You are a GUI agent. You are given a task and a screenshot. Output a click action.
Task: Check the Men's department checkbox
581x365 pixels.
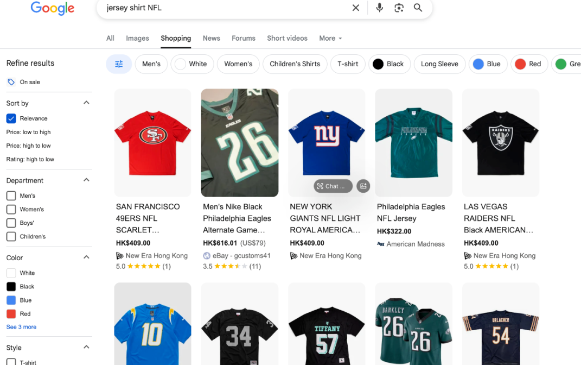pyautogui.click(x=11, y=196)
